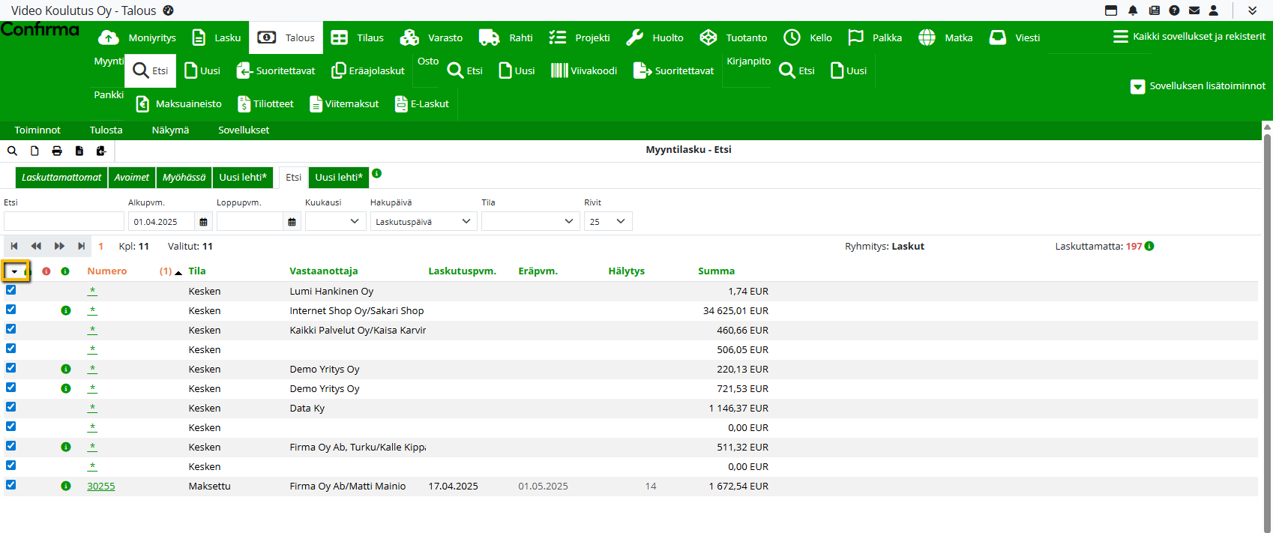Click info icon beside Laskuttamatta 197

click(x=1149, y=246)
